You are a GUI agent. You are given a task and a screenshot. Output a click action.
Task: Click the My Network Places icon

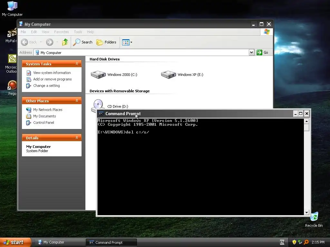pyautogui.click(x=29, y=110)
